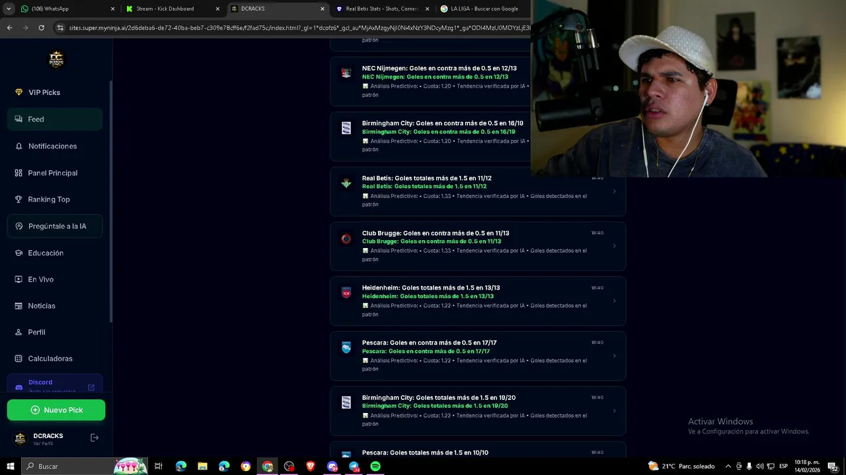Go back using the browser back arrow
This screenshot has height=475, width=846.
coord(9,28)
